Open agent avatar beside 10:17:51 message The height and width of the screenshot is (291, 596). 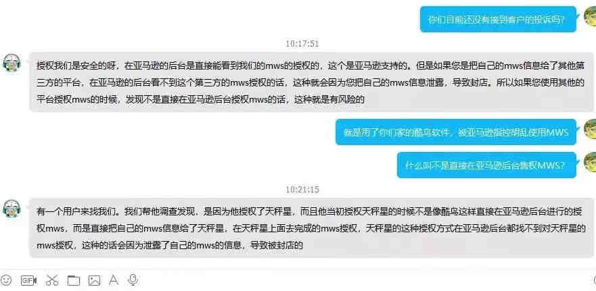click(12, 63)
